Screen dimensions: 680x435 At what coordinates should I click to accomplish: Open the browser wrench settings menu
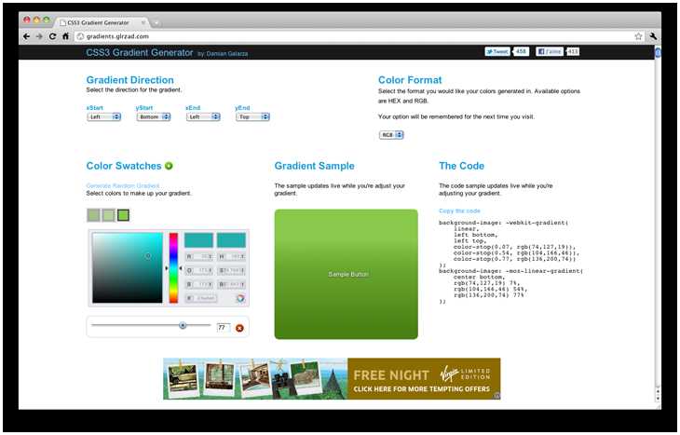[653, 37]
